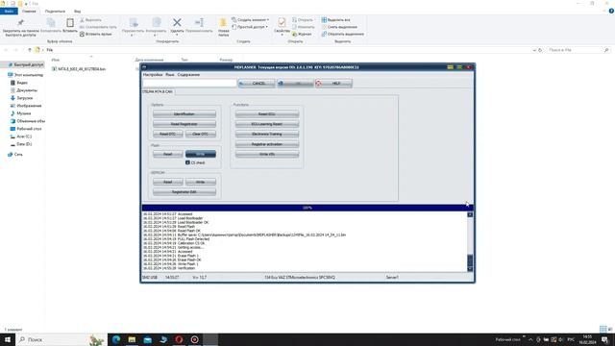Screen dimensions: 615x346
Task: Open the Настройки menu in MDFLASHER
Action: click(153, 75)
